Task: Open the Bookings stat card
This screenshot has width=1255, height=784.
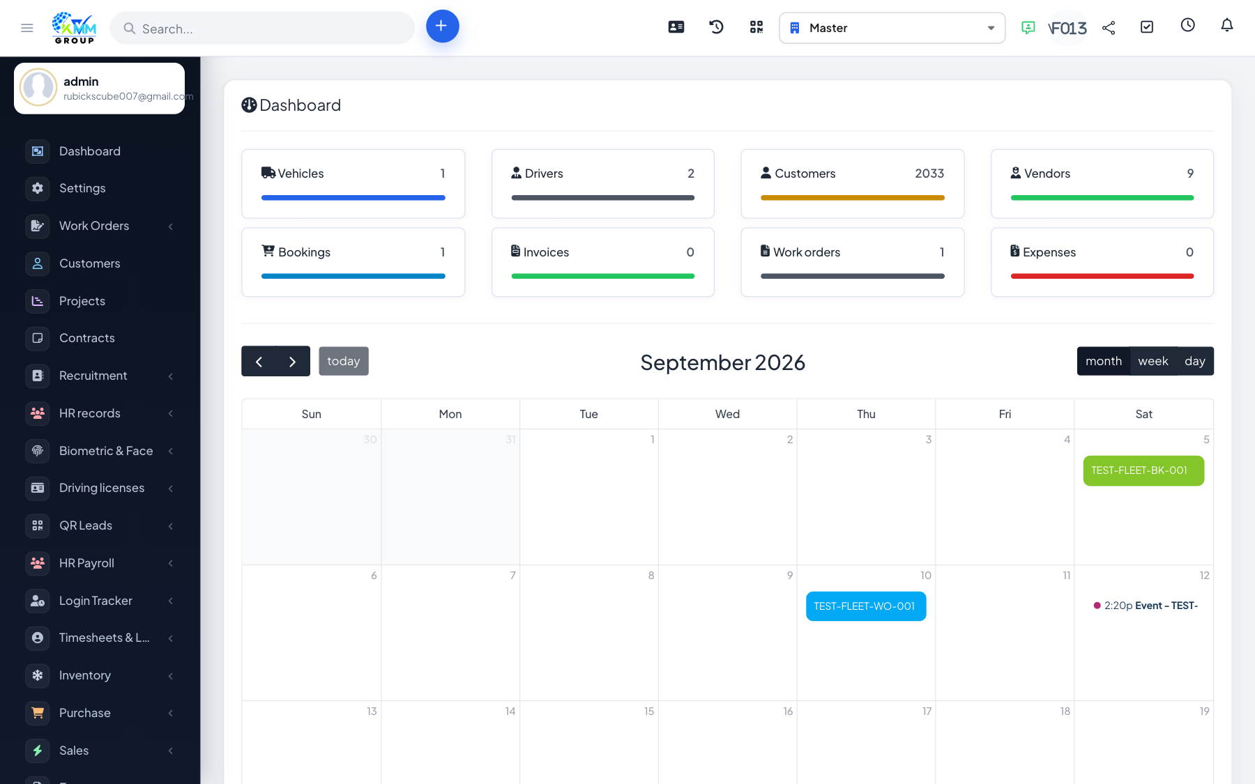Action: coord(353,263)
